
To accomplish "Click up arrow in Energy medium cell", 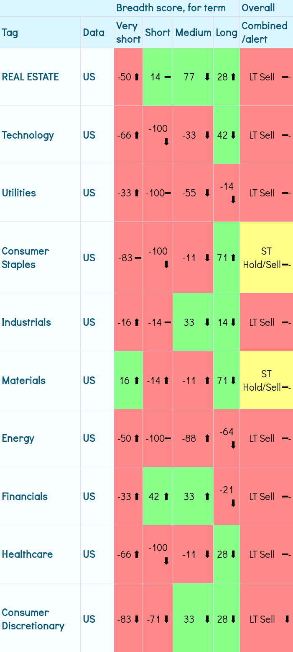I will (207, 438).
